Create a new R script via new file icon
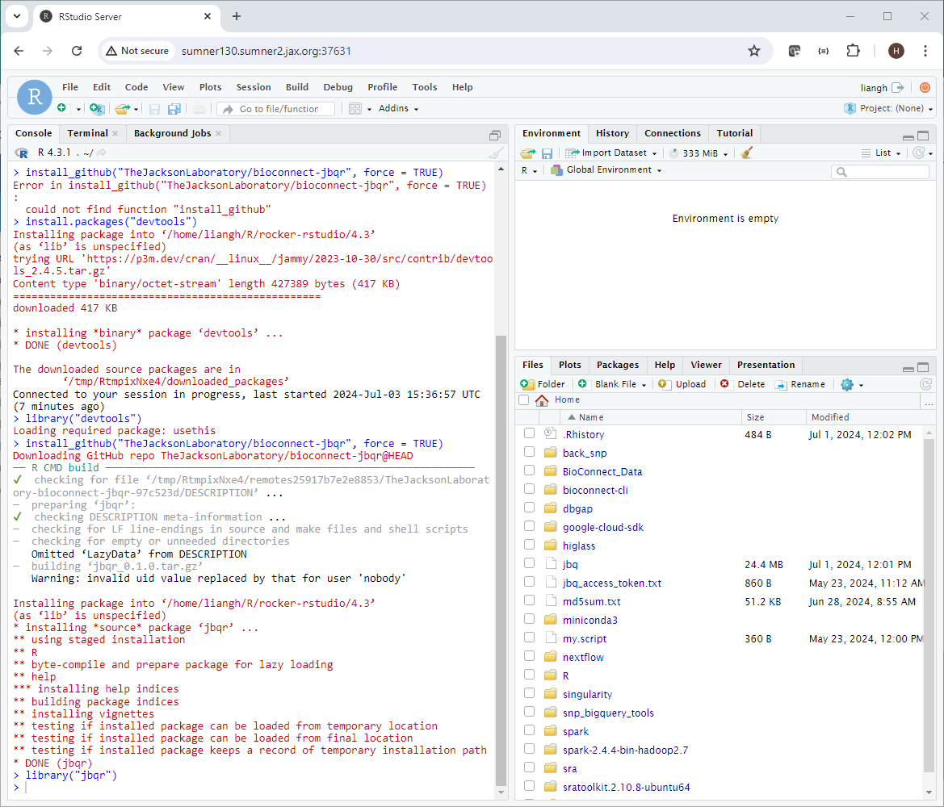 62,108
